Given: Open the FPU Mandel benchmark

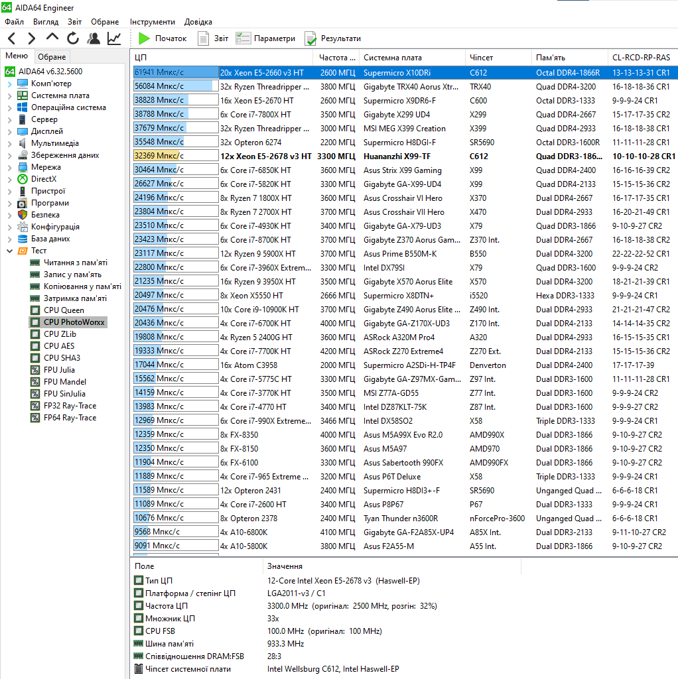Looking at the screenshot, I should tap(58, 381).
